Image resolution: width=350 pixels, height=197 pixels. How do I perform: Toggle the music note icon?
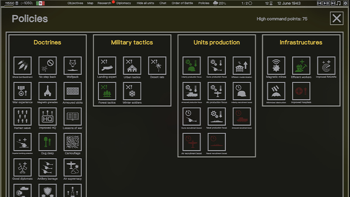tap(339, 3)
